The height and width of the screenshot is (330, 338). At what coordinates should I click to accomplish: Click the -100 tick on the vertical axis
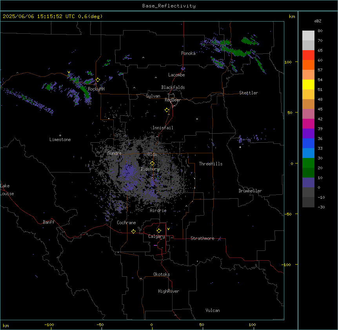point(287,265)
